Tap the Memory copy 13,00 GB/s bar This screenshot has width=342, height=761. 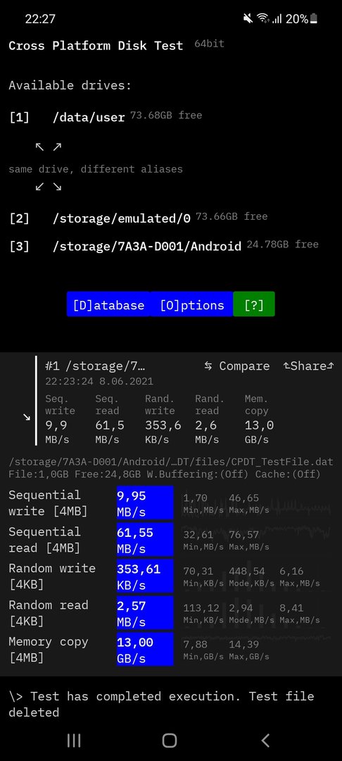click(145, 649)
